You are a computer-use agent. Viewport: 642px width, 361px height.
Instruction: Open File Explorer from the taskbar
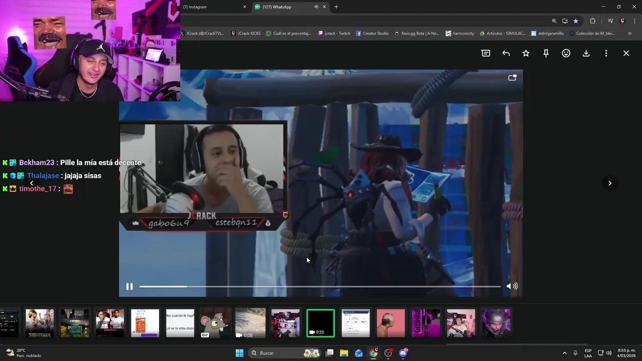(344, 353)
